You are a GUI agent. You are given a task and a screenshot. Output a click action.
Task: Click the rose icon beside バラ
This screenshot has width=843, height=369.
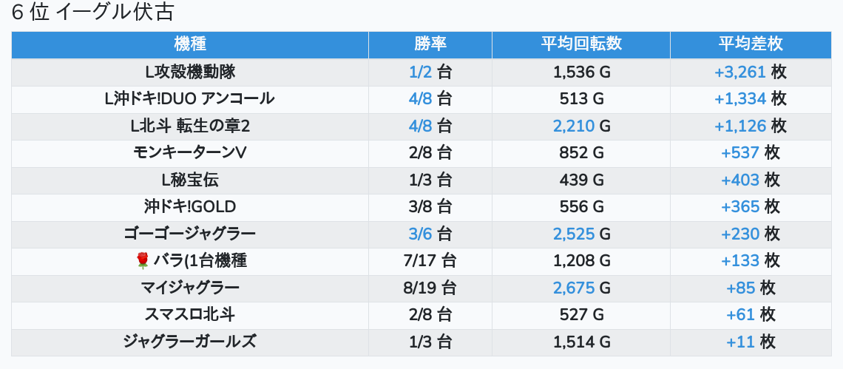click(x=143, y=260)
